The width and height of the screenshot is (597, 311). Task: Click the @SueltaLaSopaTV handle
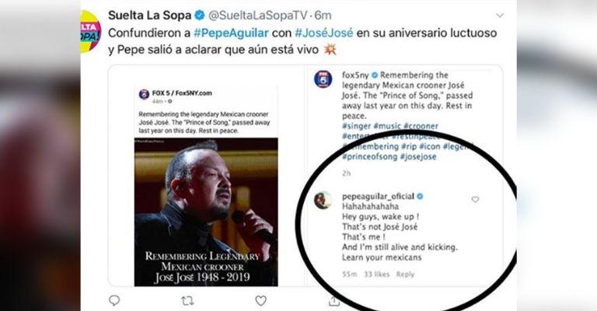coord(258,16)
